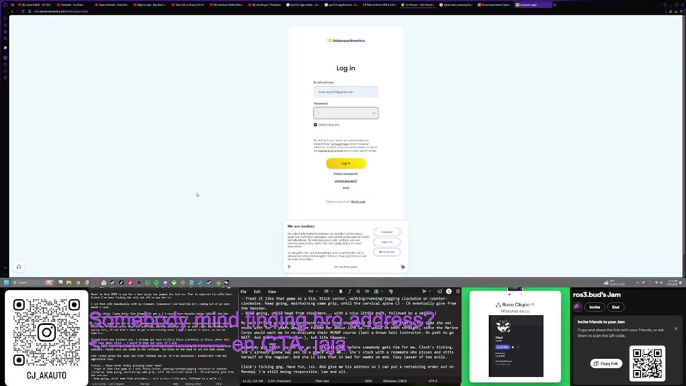The image size is (686, 386).
Task: Show the password reveal eye icon
Action: pos(374,113)
